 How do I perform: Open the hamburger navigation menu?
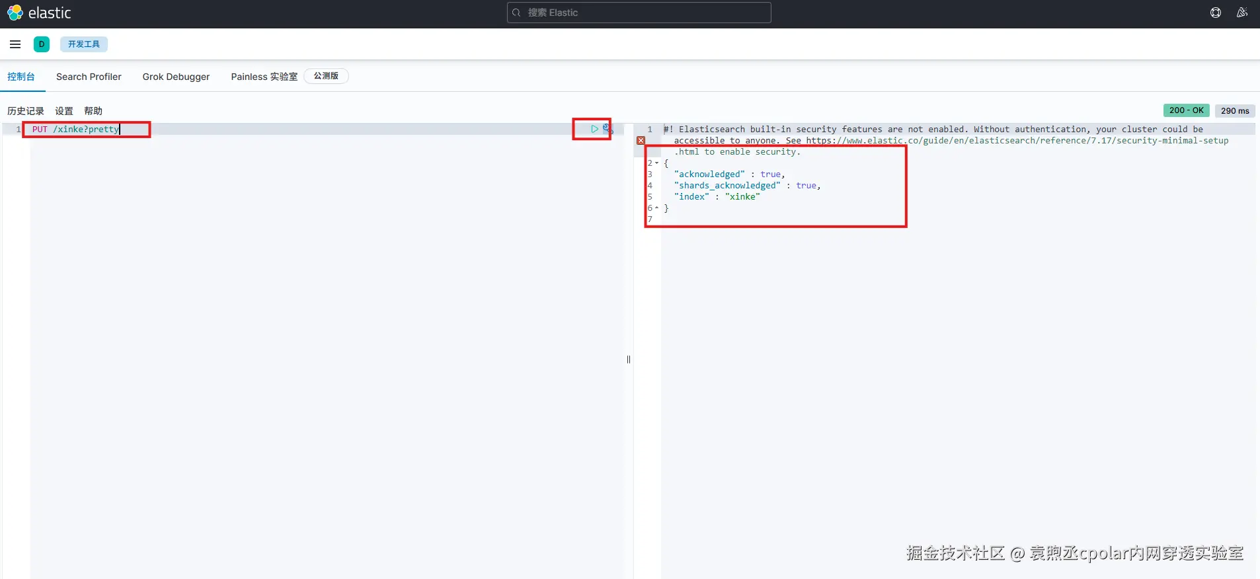(x=15, y=44)
